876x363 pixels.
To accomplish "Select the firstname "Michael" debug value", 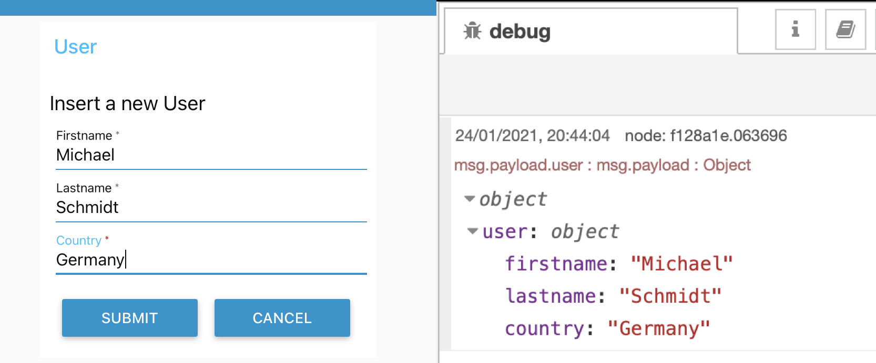I will 681,263.
